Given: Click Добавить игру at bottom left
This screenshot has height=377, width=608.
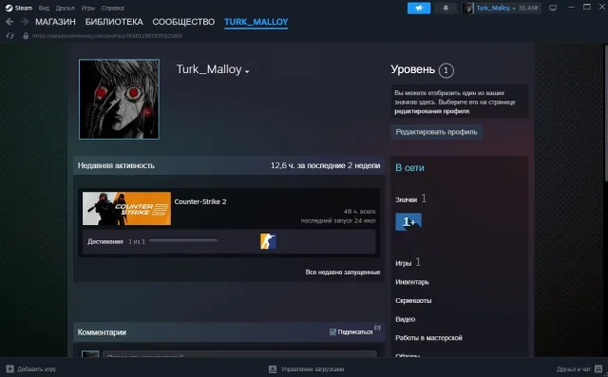Looking at the screenshot, I should 36,368.
